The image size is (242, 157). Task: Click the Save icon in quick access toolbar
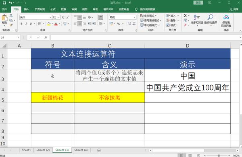point(4,3)
